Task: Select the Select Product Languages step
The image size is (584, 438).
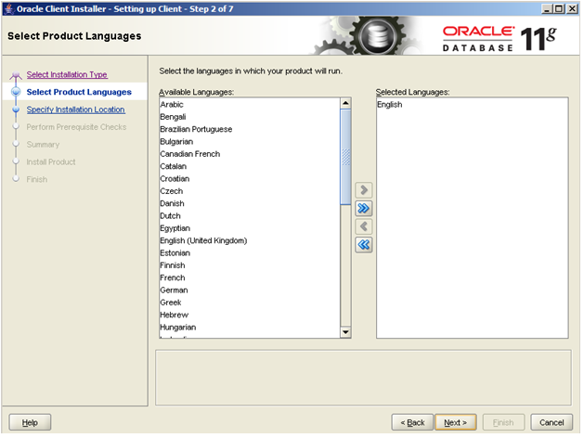Action: [79, 92]
